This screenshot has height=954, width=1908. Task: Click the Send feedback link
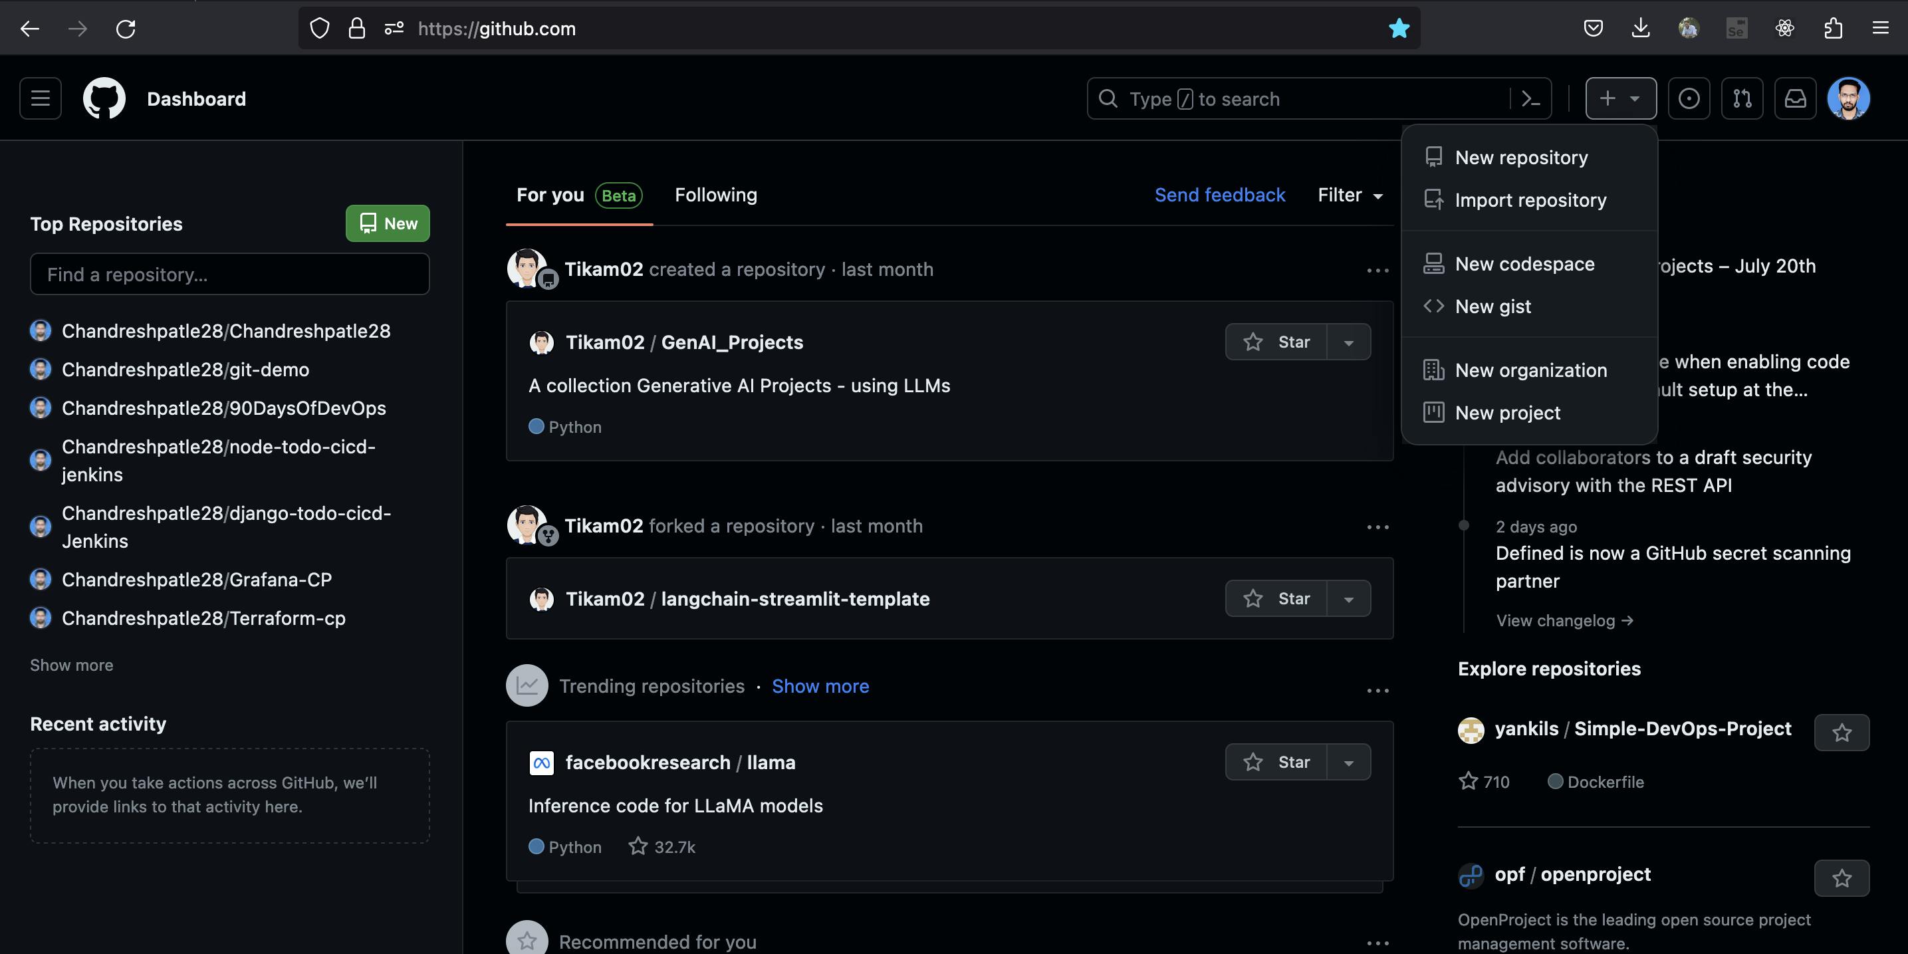(1220, 195)
